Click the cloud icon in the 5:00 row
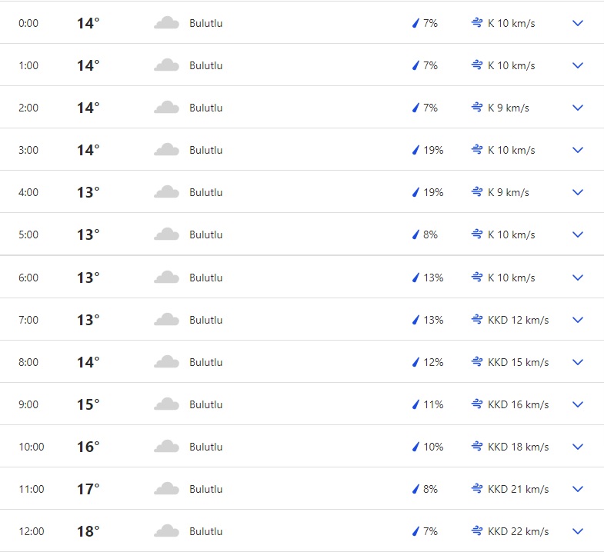 (166, 234)
